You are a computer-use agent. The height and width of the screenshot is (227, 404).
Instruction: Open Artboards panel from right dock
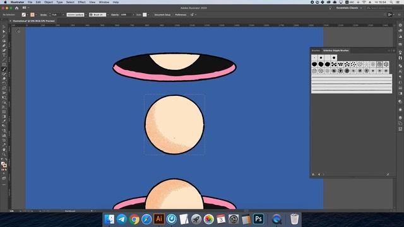pyautogui.click(x=400, y=129)
